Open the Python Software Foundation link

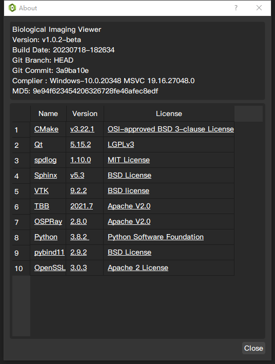pos(156,237)
